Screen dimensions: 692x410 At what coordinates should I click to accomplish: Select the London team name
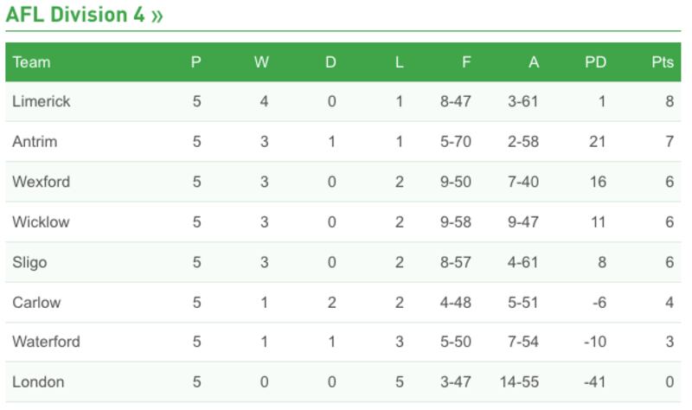pos(38,381)
